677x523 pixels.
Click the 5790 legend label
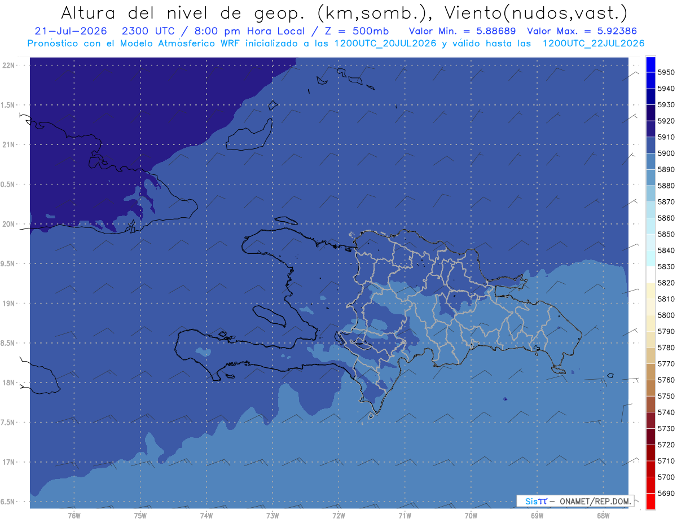(666, 331)
